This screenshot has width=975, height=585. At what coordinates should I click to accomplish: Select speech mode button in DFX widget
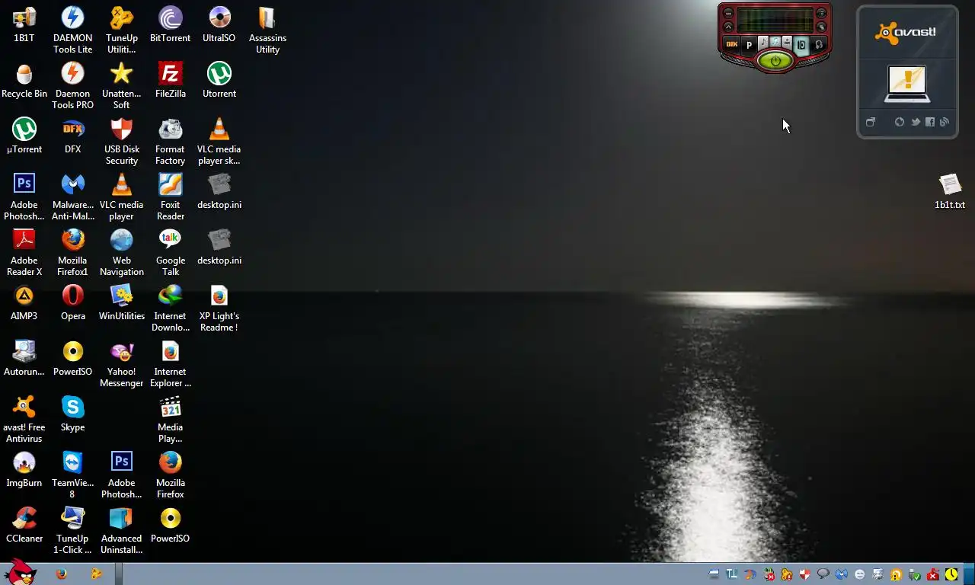pos(787,42)
